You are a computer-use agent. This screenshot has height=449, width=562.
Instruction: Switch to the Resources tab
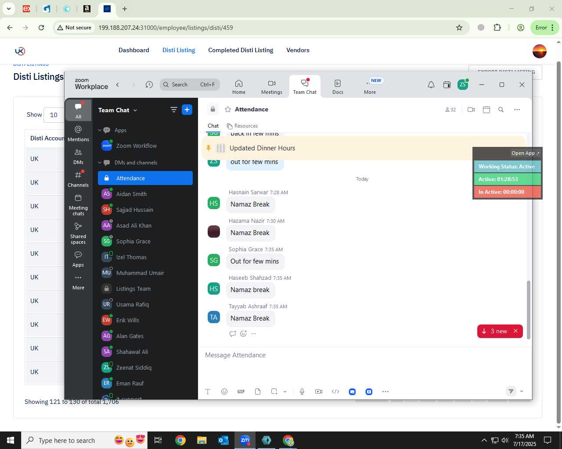click(x=242, y=126)
